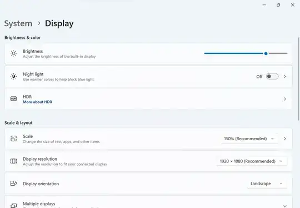
Task: Click the Brightness & color heading
Action: click(x=23, y=37)
